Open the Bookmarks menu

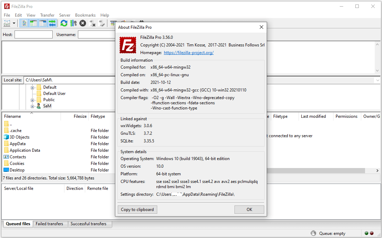tap(85, 15)
